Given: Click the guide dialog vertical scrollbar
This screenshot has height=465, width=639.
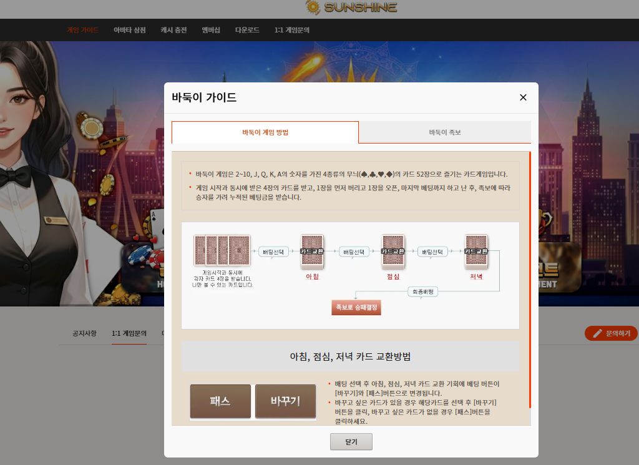Looking at the screenshot, I should (x=530, y=280).
